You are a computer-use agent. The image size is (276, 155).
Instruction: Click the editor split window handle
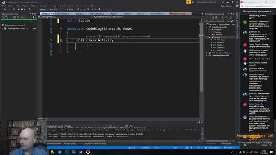pos(201,19)
